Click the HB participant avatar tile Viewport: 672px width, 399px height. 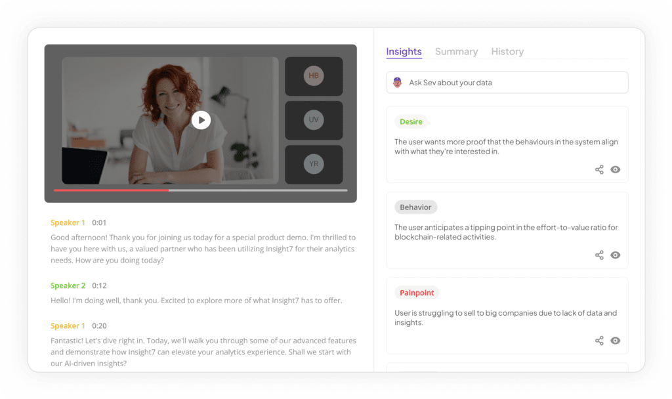click(x=314, y=76)
